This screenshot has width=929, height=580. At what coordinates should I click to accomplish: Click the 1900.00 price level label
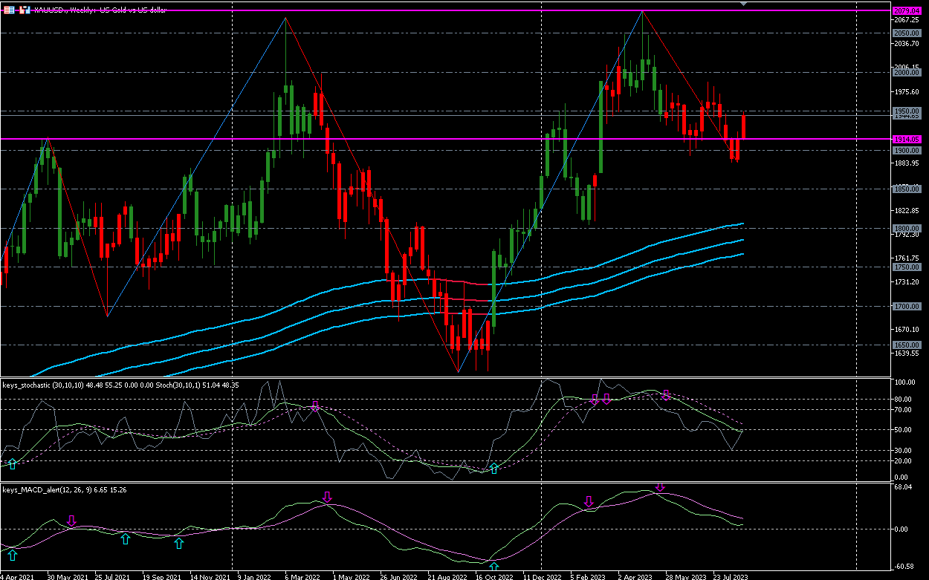tap(907, 150)
